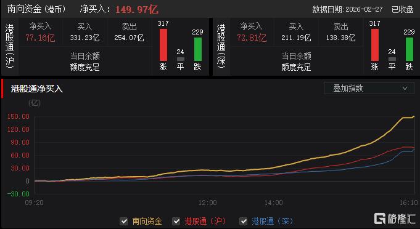
Task: Click the gray 平 bar in 港股通(沪)
Action: coord(181,59)
